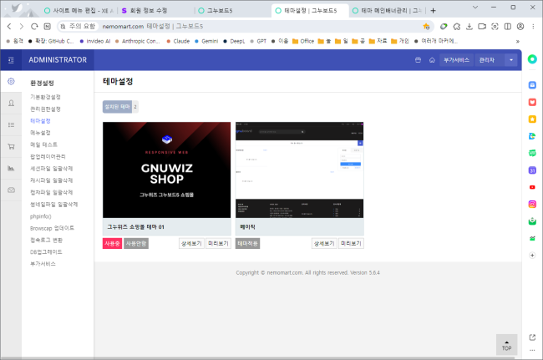Image resolution: width=543 pixels, height=360 pixels.
Task: Click GNUWIZ SHOP theme thumbnail
Action: coord(166,170)
